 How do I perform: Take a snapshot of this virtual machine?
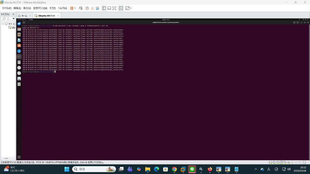(87, 8)
